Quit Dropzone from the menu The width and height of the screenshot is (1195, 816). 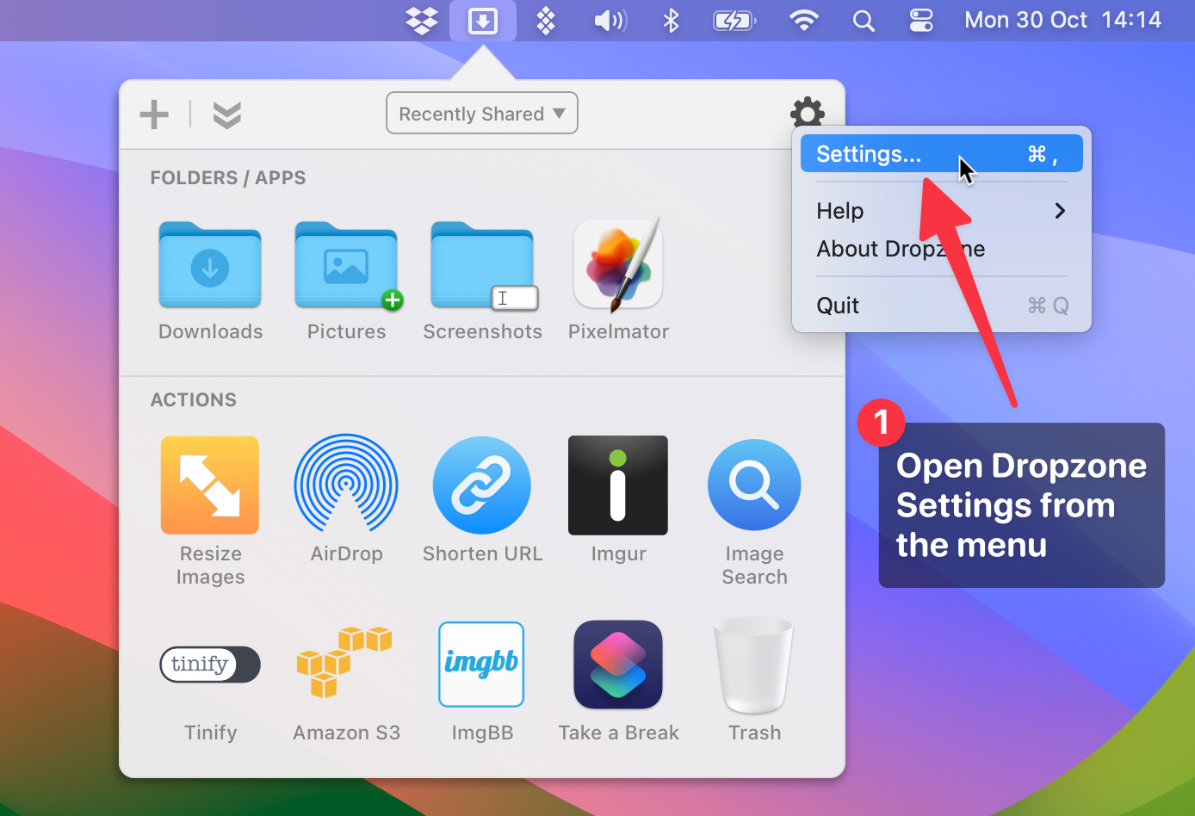[x=942, y=306]
